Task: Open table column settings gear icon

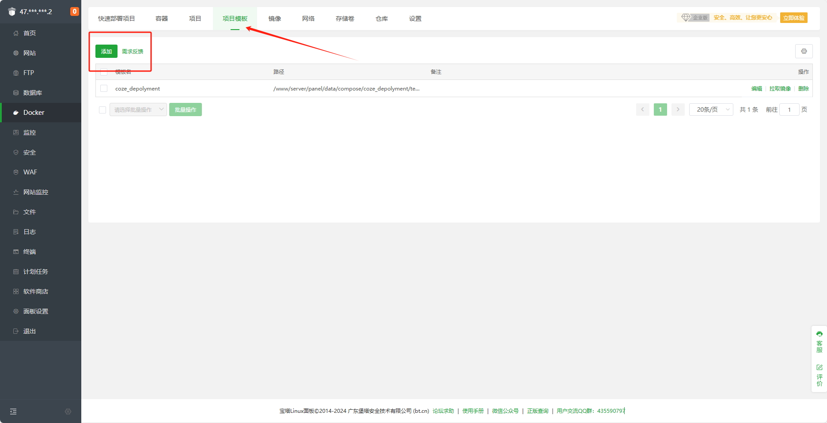Action: pos(804,51)
